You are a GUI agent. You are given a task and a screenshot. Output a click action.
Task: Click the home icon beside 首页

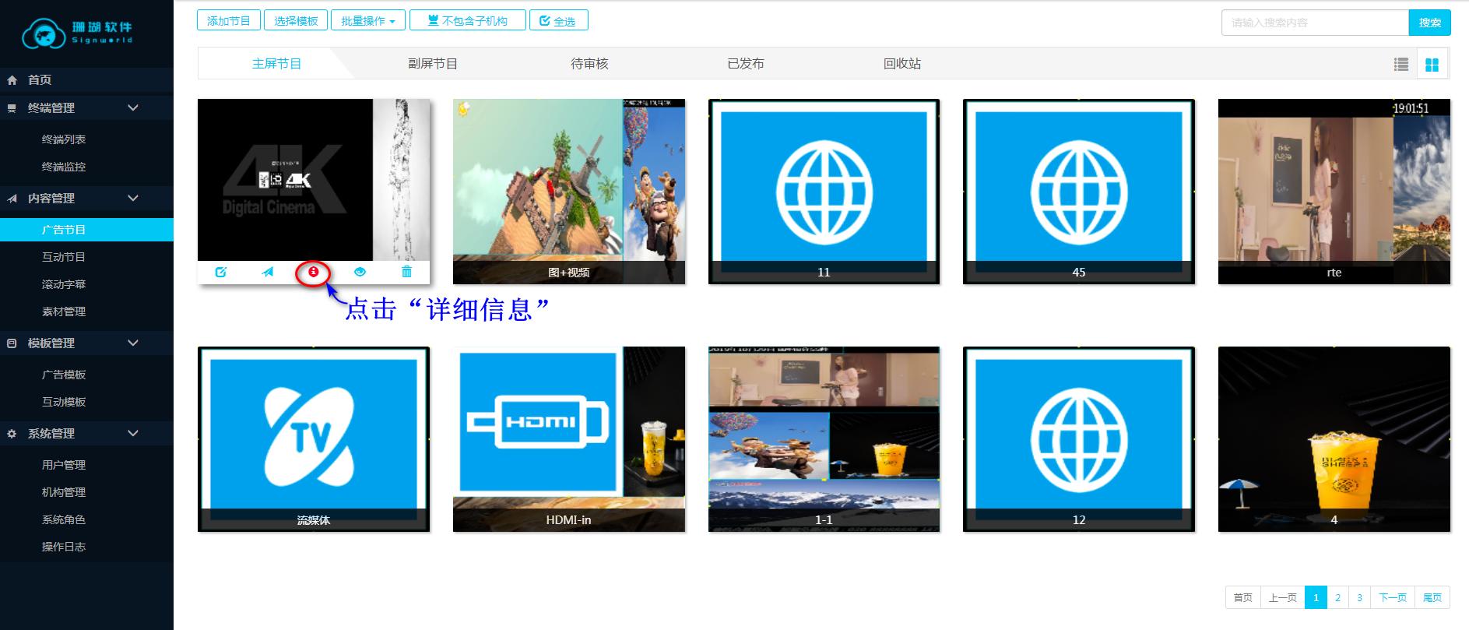[x=12, y=80]
